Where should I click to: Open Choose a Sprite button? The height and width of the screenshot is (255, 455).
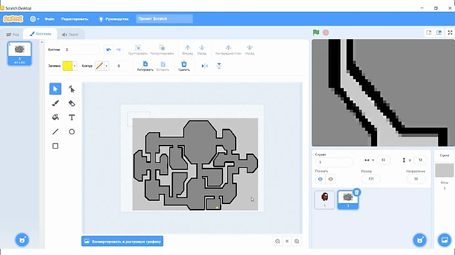[x=419, y=239]
